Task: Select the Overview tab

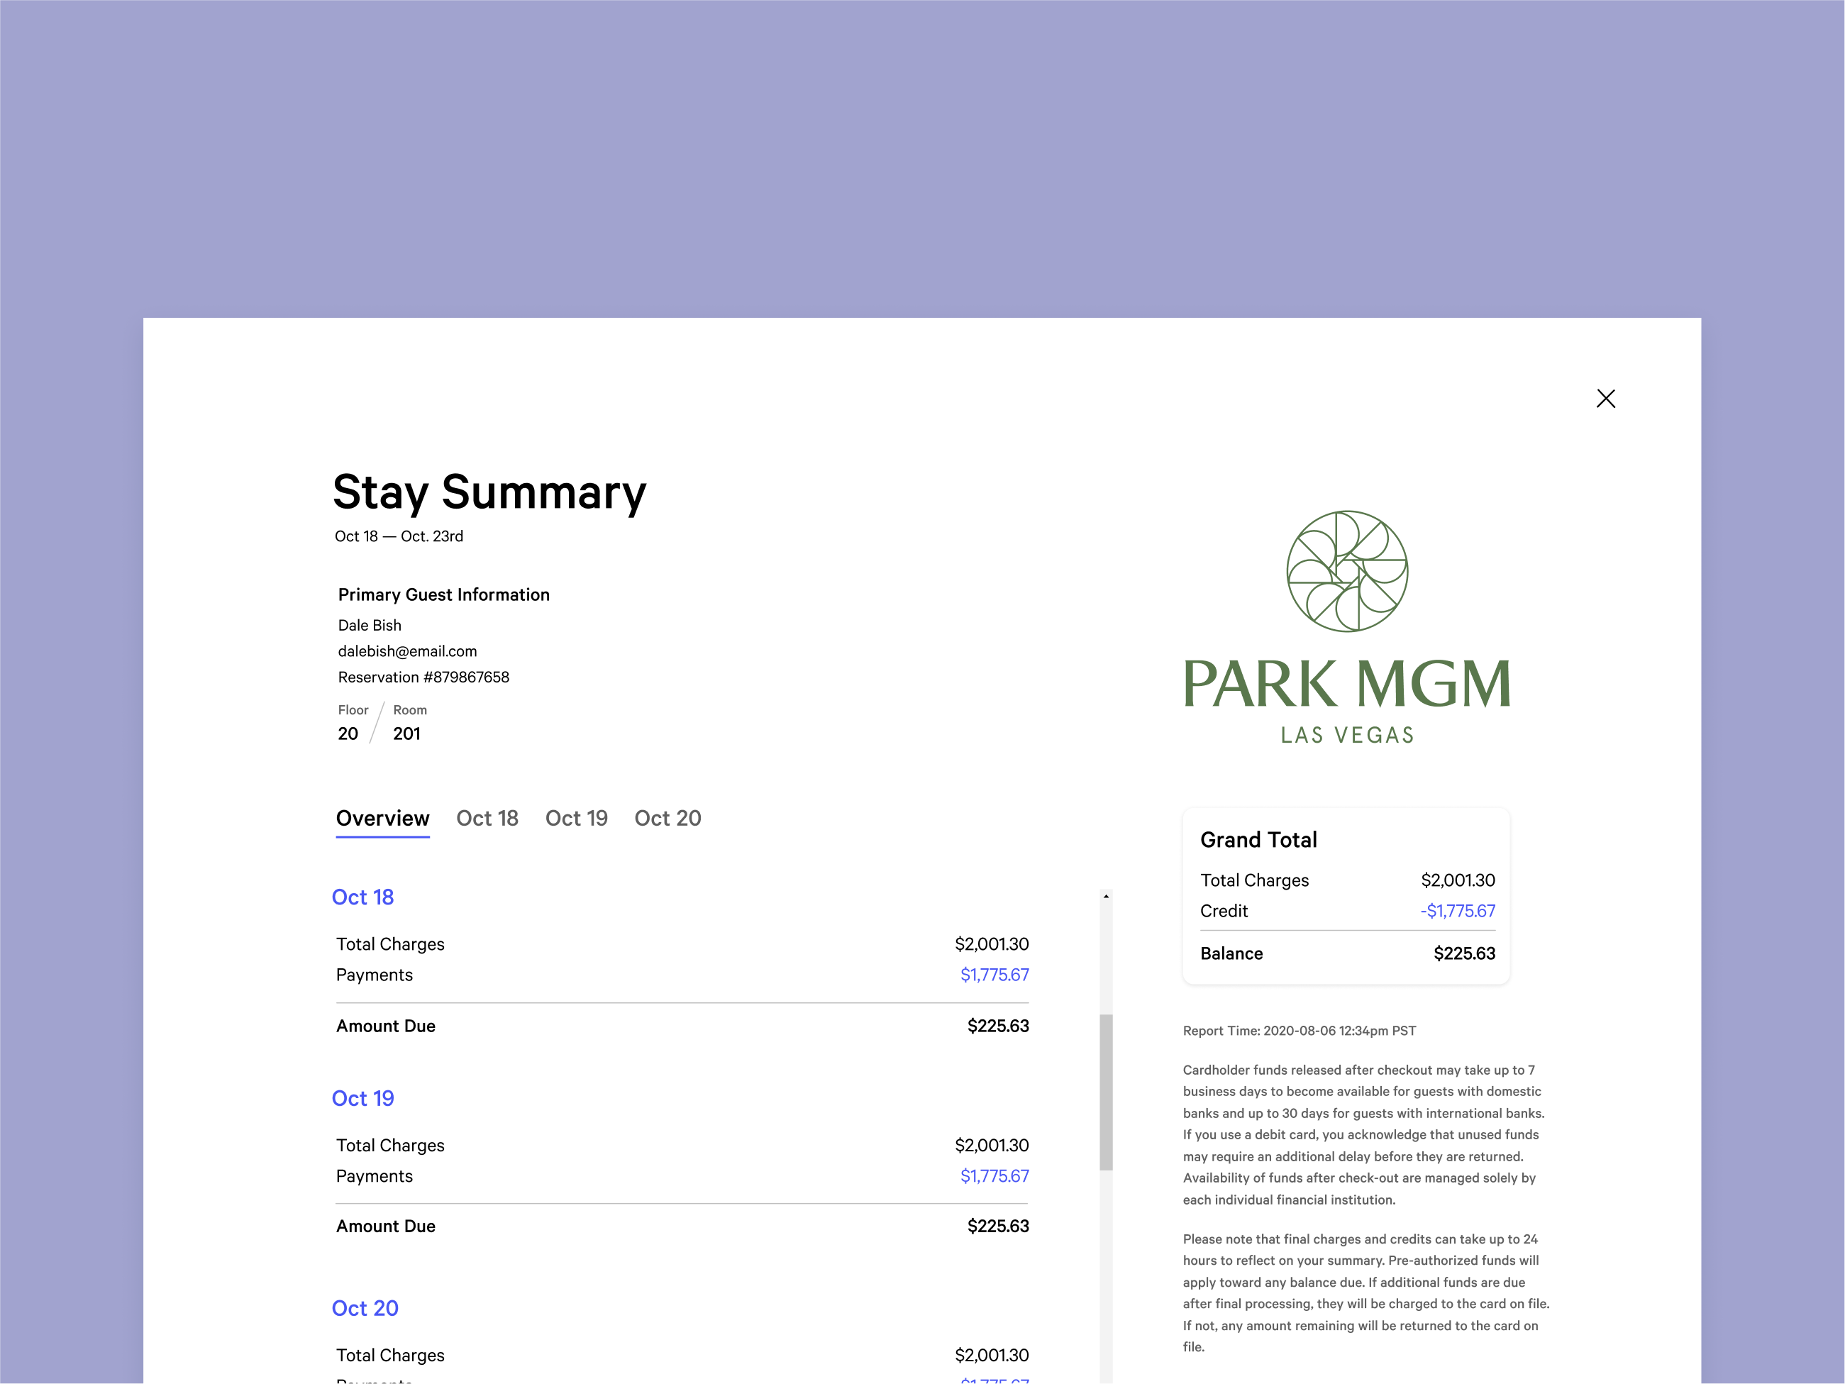Action: click(383, 819)
